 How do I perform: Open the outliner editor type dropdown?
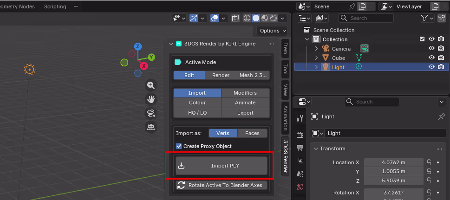[305, 19]
